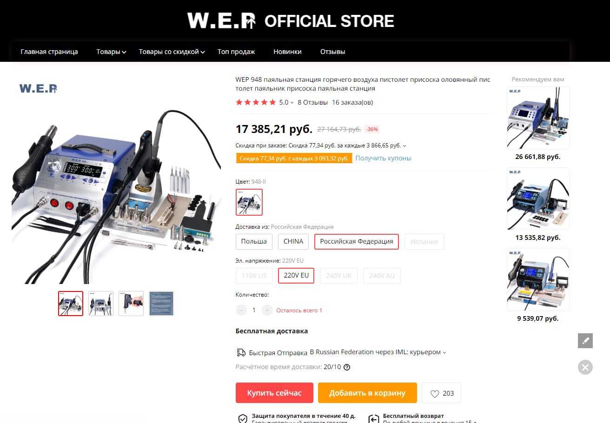Increase quantity with the plus button

[267, 310]
